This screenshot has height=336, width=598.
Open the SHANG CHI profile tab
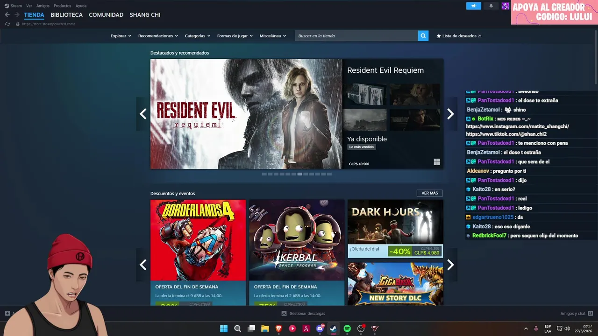tap(145, 15)
